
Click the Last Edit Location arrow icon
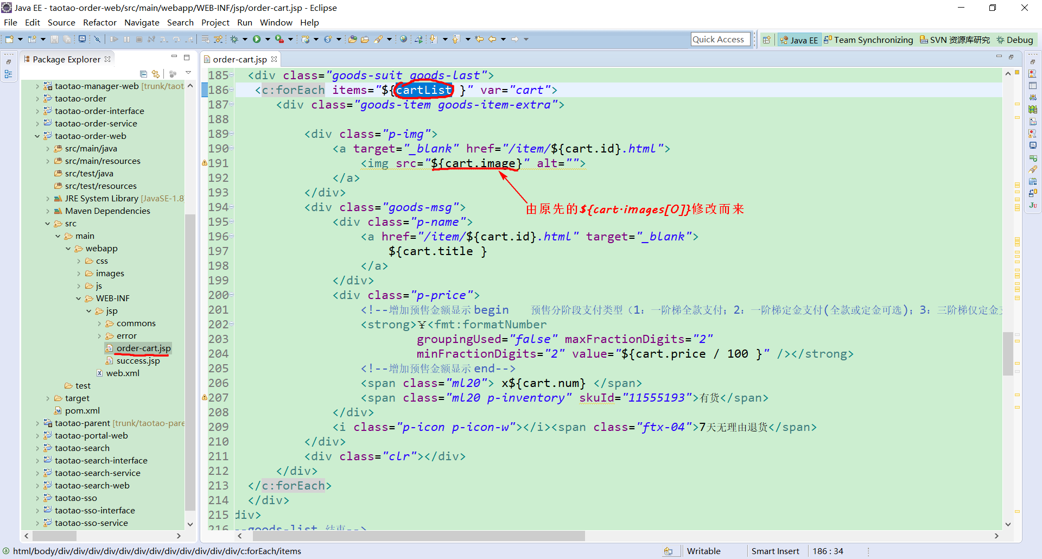pyautogui.click(x=479, y=39)
